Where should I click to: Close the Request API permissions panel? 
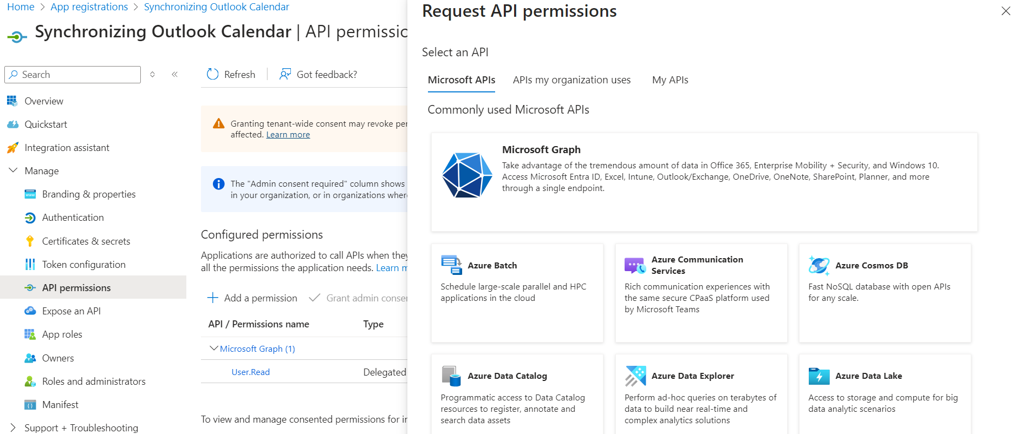point(1005,11)
